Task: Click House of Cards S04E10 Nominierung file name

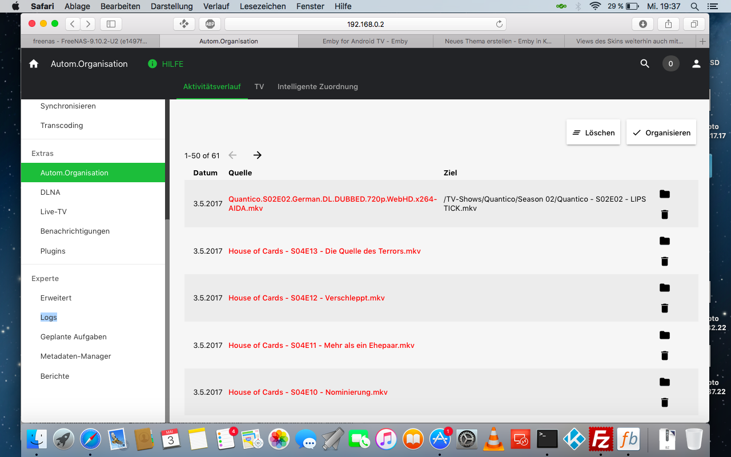Action: pyautogui.click(x=308, y=392)
